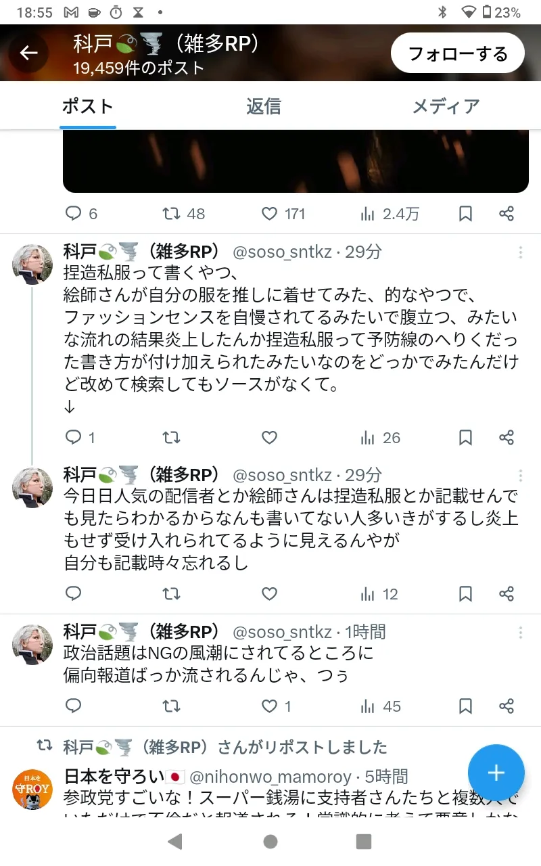Tap the back arrow in header

28,53
